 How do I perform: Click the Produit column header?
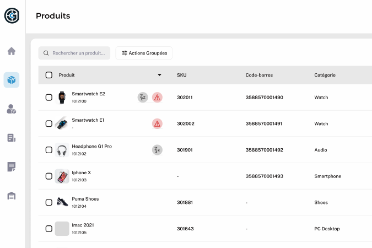(67, 75)
